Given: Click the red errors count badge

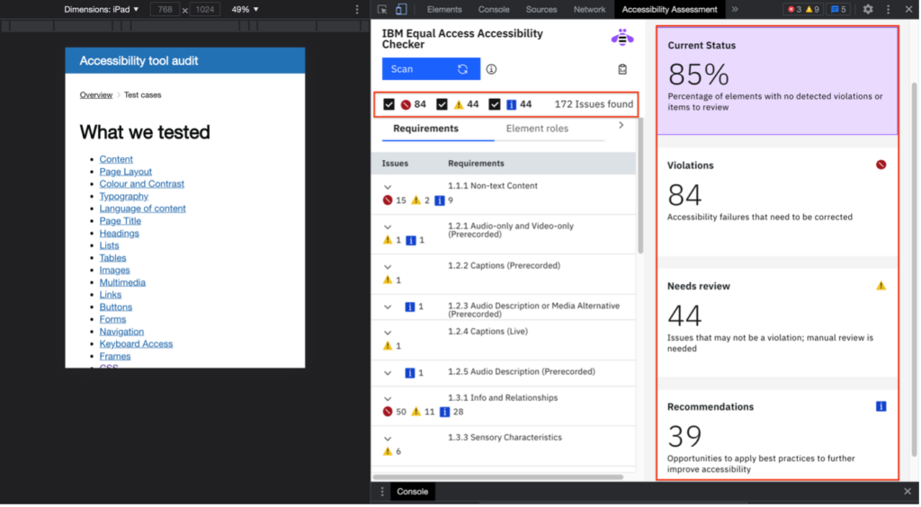Looking at the screenshot, I should tap(794, 9).
